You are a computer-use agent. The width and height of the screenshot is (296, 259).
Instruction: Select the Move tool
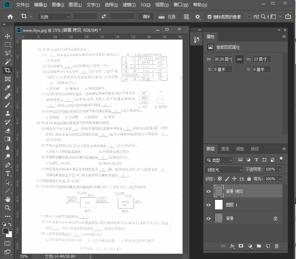8,36
